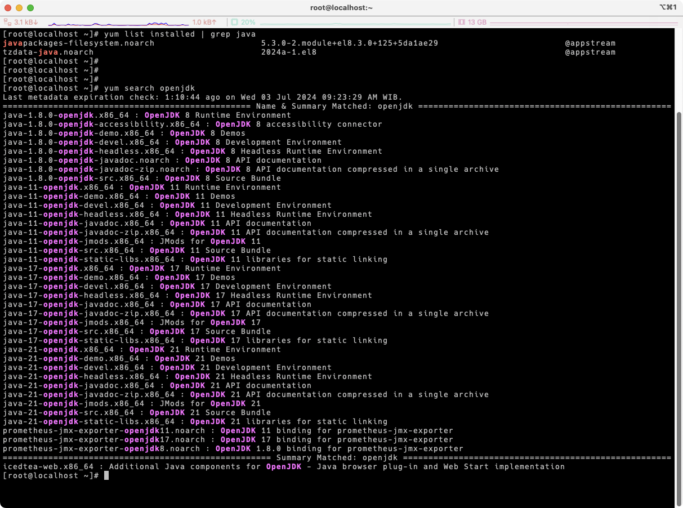Click java-1.8.0-openjdk.x86_64 Runtime Environment line
The height and width of the screenshot is (508, 683).
point(146,115)
